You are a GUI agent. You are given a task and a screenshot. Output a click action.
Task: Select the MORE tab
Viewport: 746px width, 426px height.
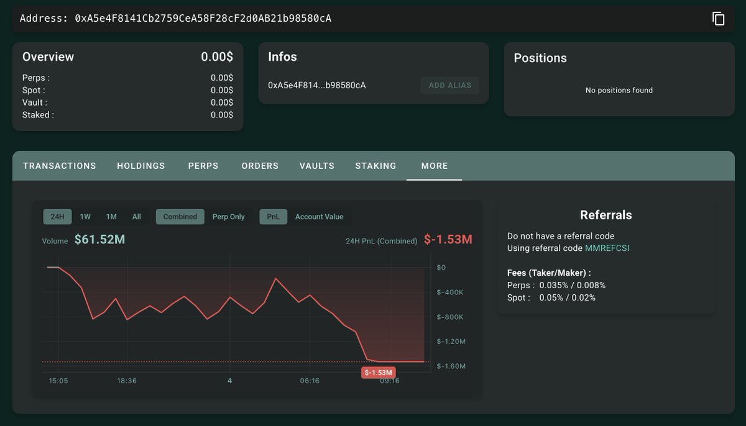pyautogui.click(x=434, y=166)
